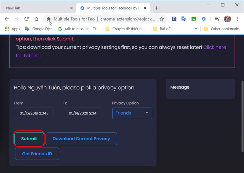Open the blue D extension icon
Screen dimensions: 244x173
click(x=174, y=19)
